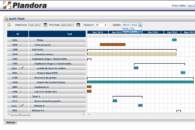Click the small icon next to ID 5541
The width and height of the screenshot is (195, 130).
coord(20,73)
